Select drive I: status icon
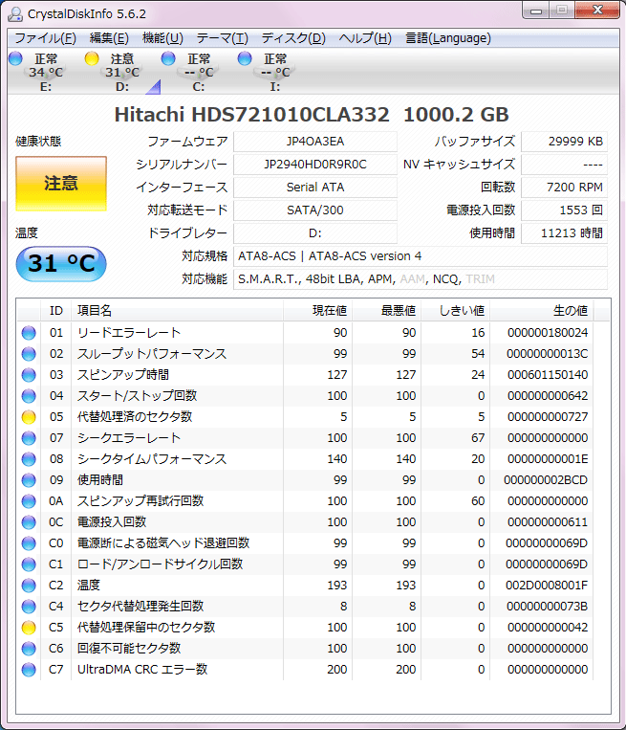 pos(245,59)
